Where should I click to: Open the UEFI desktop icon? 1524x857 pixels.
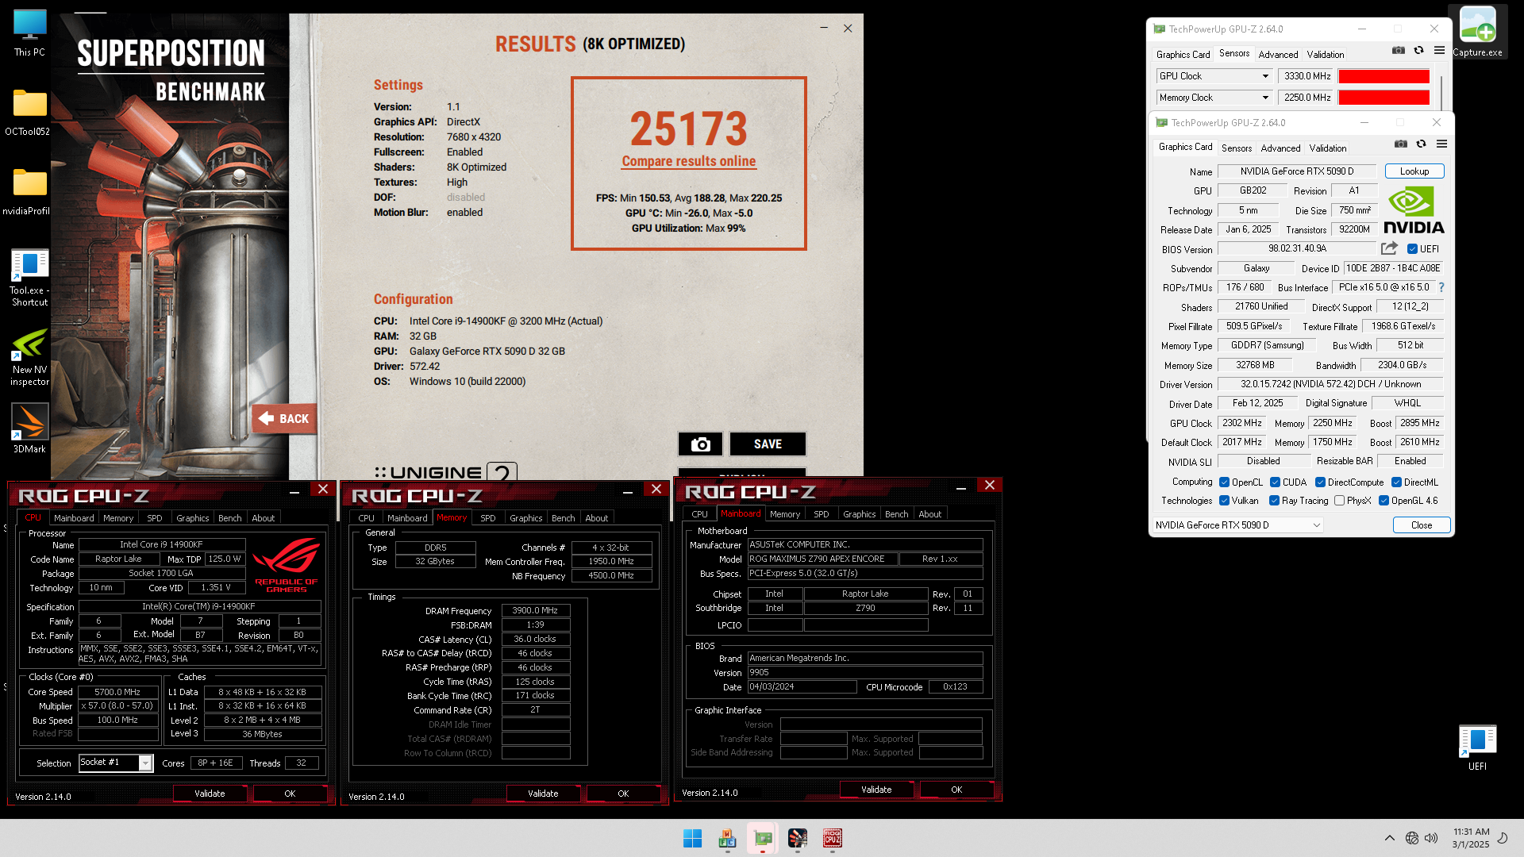point(1477,747)
